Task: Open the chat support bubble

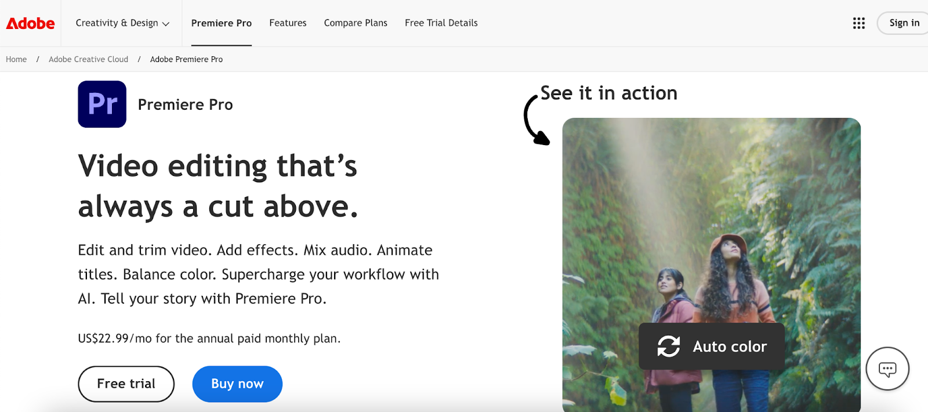Action: pos(887,369)
